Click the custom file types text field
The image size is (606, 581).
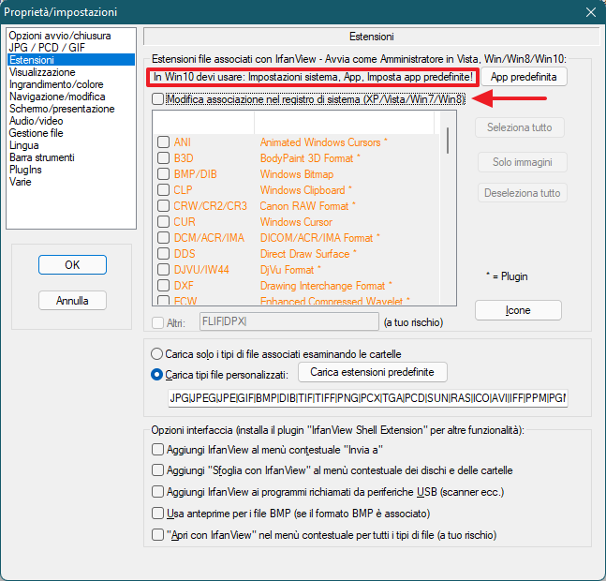[367, 398]
